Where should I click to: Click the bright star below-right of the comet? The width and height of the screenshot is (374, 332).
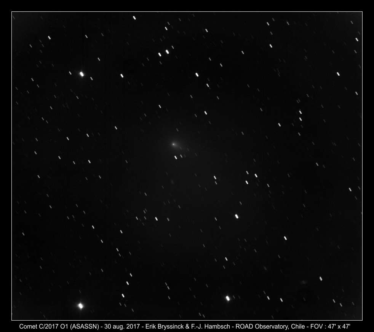point(237,216)
